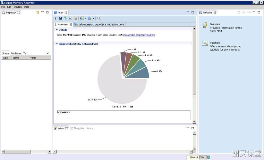Select the 4.4 MB green pie slice
The width and height of the screenshot is (264, 160).
pyautogui.click(x=133, y=61)
